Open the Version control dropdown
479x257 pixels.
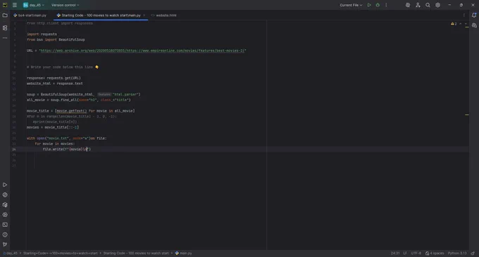pyautogui.click(x=65, y=5)
